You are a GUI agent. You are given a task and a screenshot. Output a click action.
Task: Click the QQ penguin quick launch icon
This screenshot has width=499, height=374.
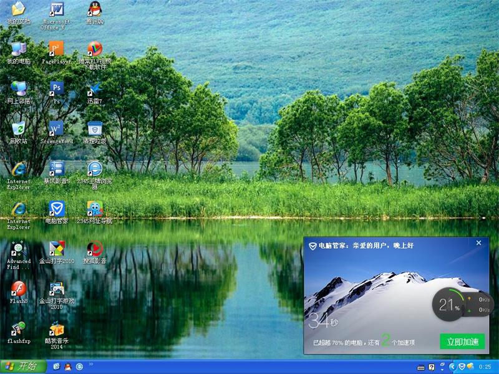pos(67,367)
